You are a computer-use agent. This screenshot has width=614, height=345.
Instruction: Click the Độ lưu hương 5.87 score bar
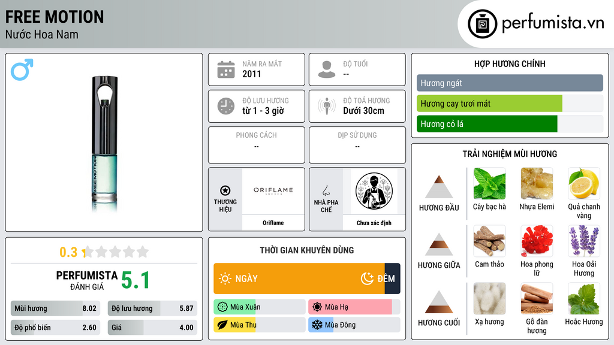[152, 308]
